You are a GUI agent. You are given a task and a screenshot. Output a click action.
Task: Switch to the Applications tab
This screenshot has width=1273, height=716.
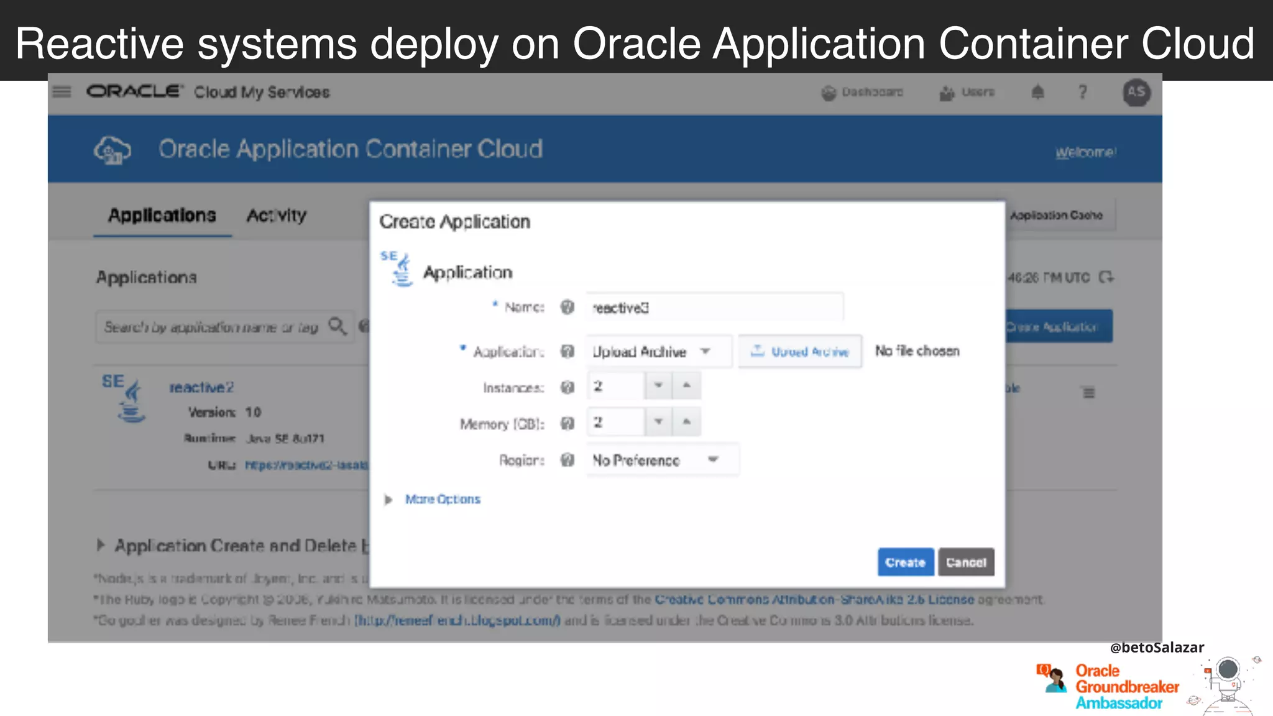162,216
